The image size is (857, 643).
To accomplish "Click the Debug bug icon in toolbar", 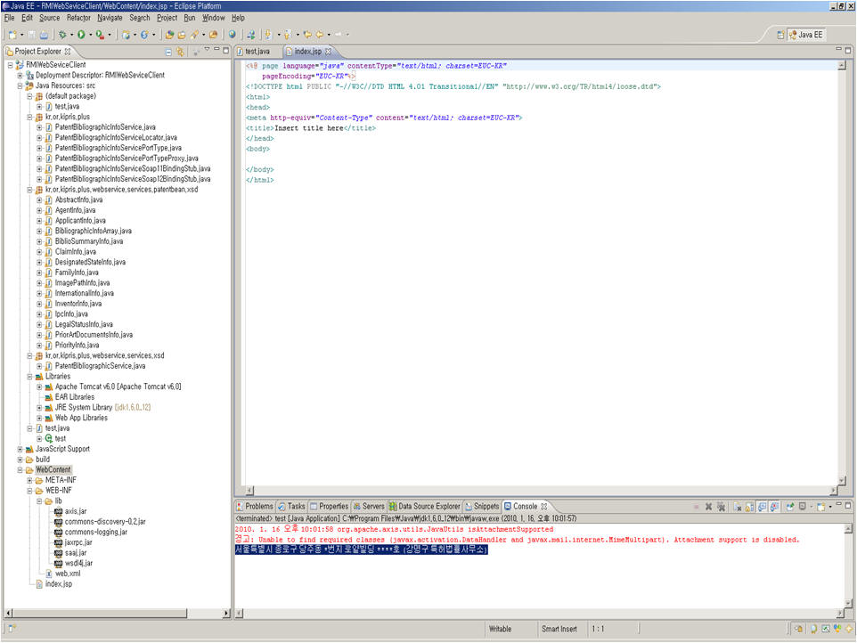I will coord(62,35).
